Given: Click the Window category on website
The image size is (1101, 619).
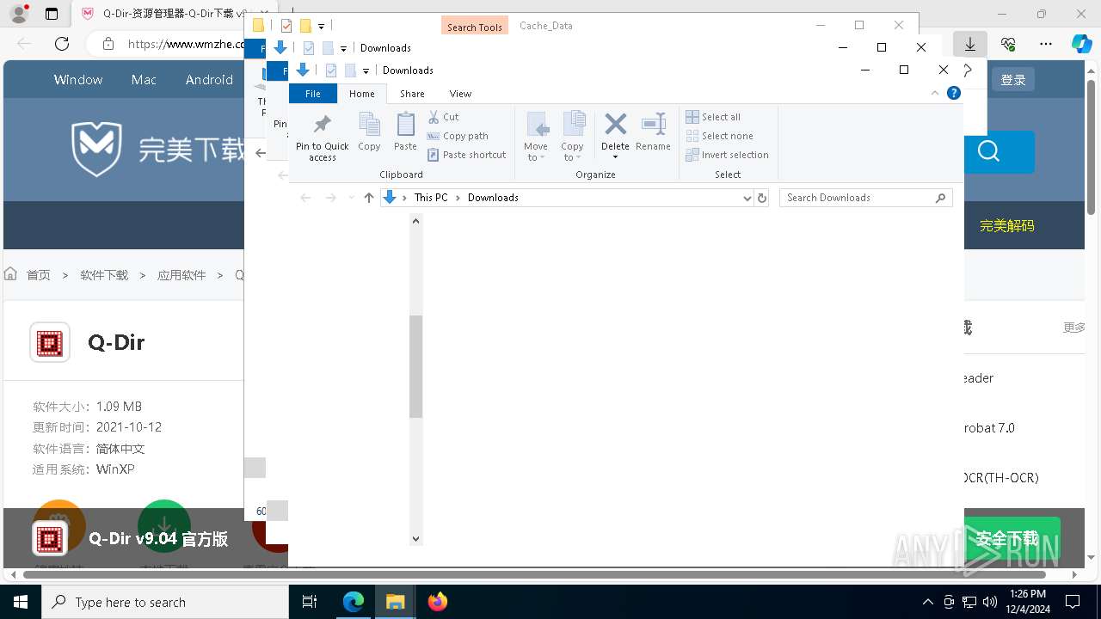Looking at the screenshot, I should tap(78, 79).
